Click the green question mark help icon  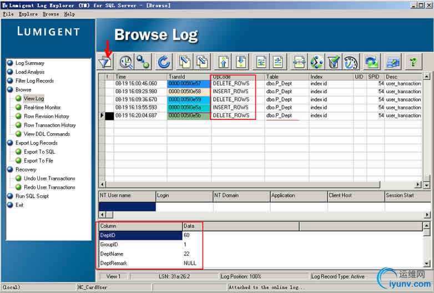413,62
